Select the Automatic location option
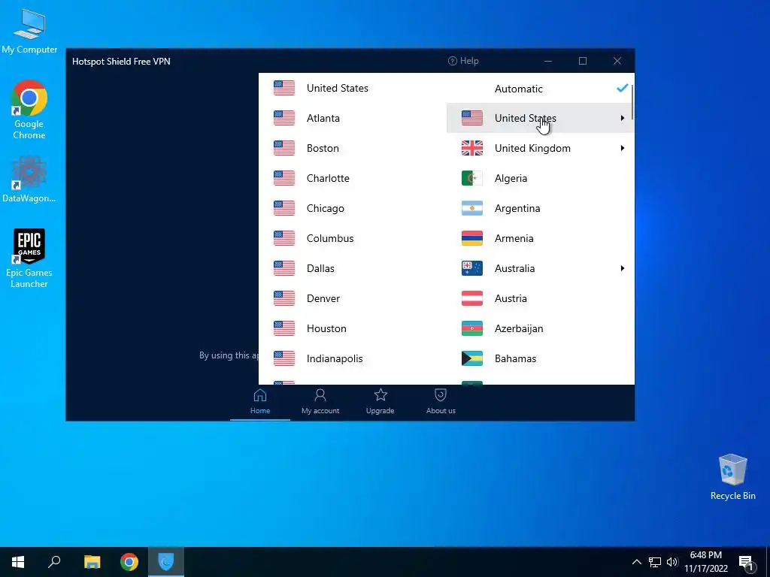 tap(540, 89)
